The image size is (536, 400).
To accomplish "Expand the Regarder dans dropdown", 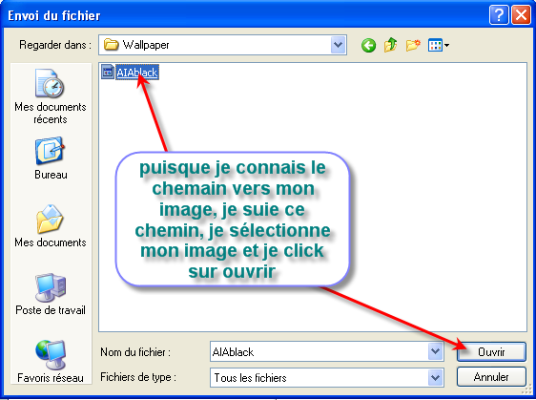I will pyautogui.click(x=338, y=45).
